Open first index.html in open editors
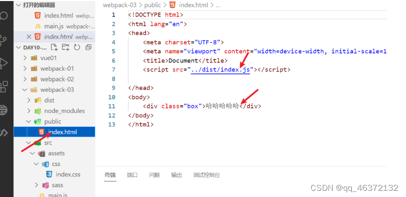 58,15
